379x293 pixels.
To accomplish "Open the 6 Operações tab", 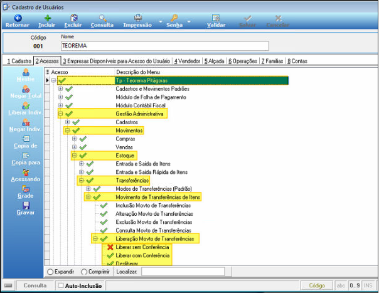I will tap(243, 61).
